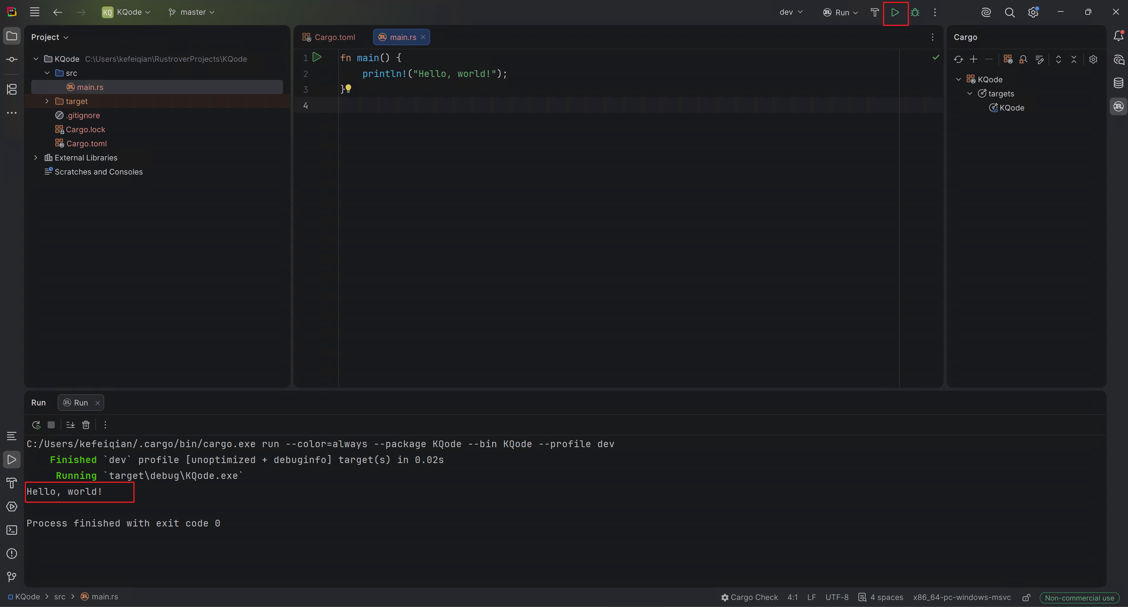Click the green Run button in top toolbar
The width and height of the screenshot is (1128, 607).
[x=895, y=12]
